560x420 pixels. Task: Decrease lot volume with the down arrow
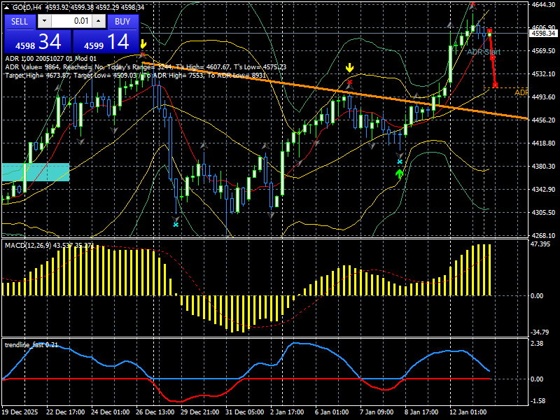[x=44, y=21]
